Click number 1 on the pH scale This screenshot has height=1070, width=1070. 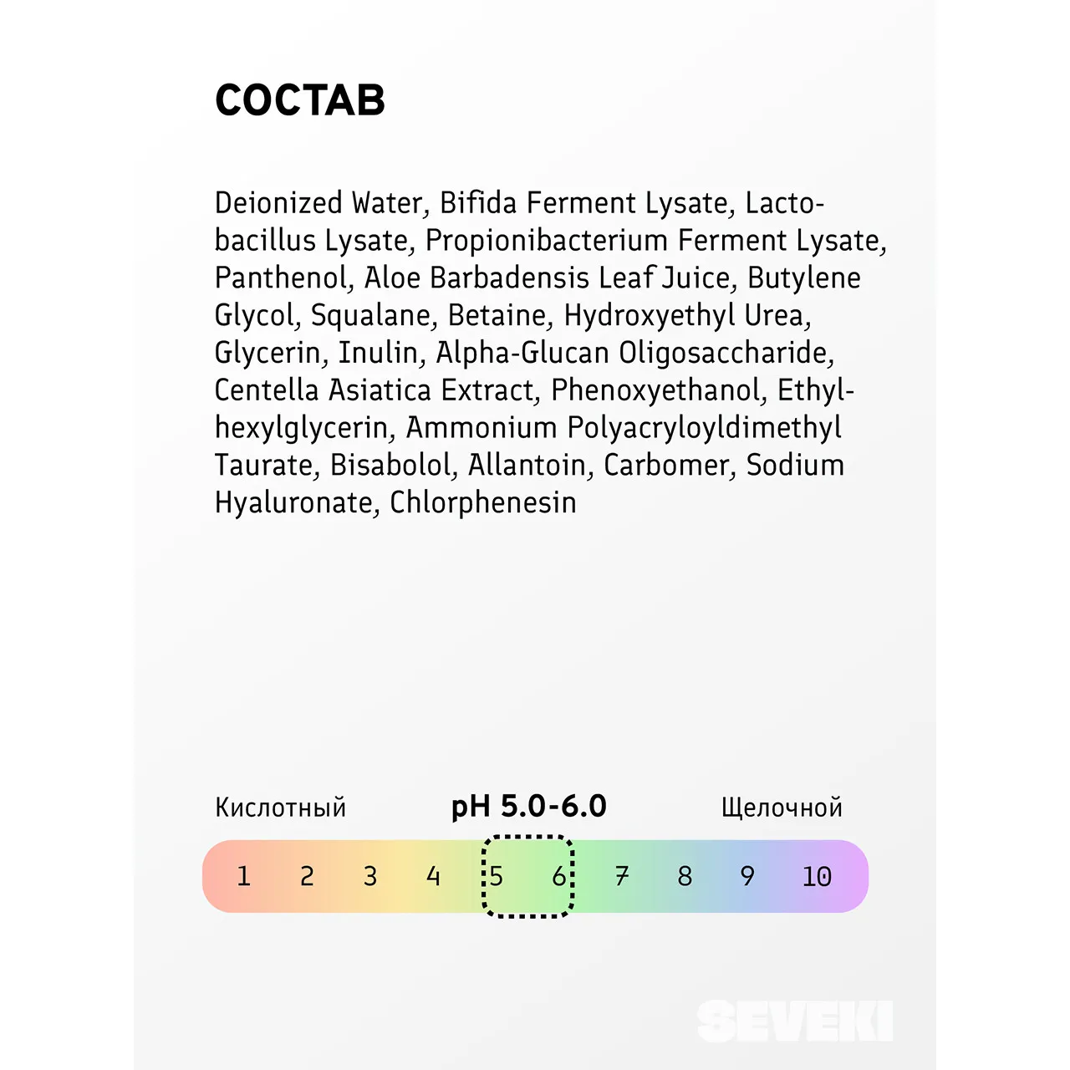[x=243, y=876]
